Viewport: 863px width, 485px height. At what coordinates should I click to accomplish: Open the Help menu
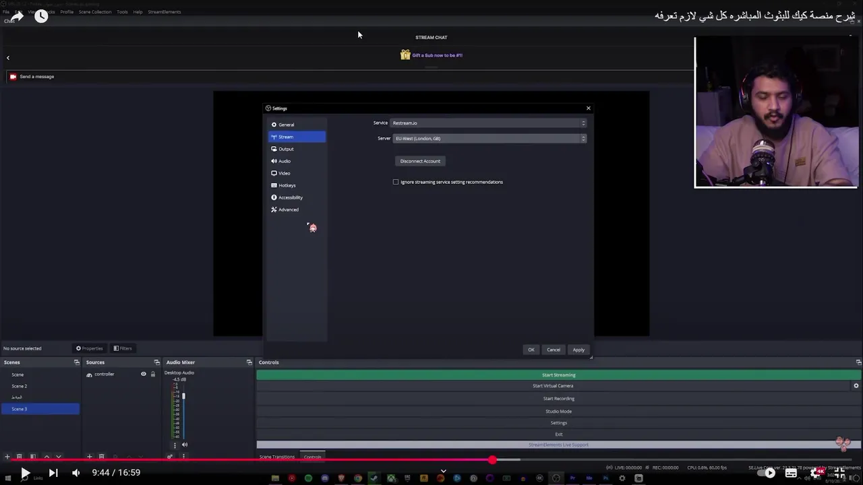[138, 11]
